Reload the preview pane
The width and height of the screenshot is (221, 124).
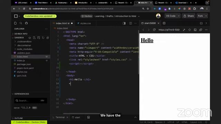154,30
